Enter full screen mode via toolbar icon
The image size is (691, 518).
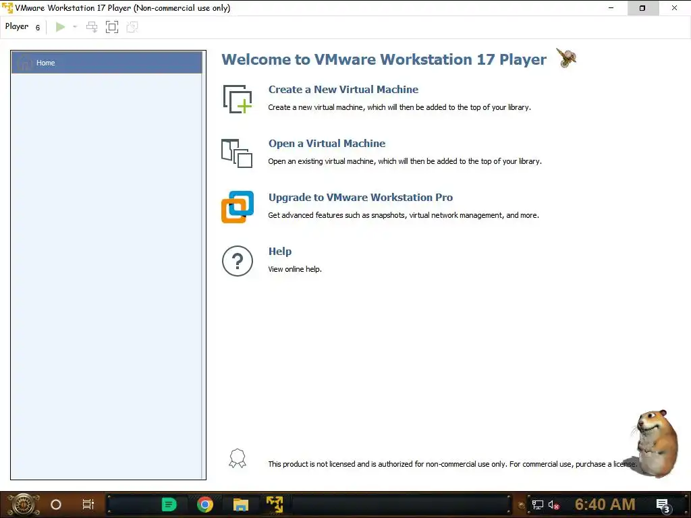112,27
